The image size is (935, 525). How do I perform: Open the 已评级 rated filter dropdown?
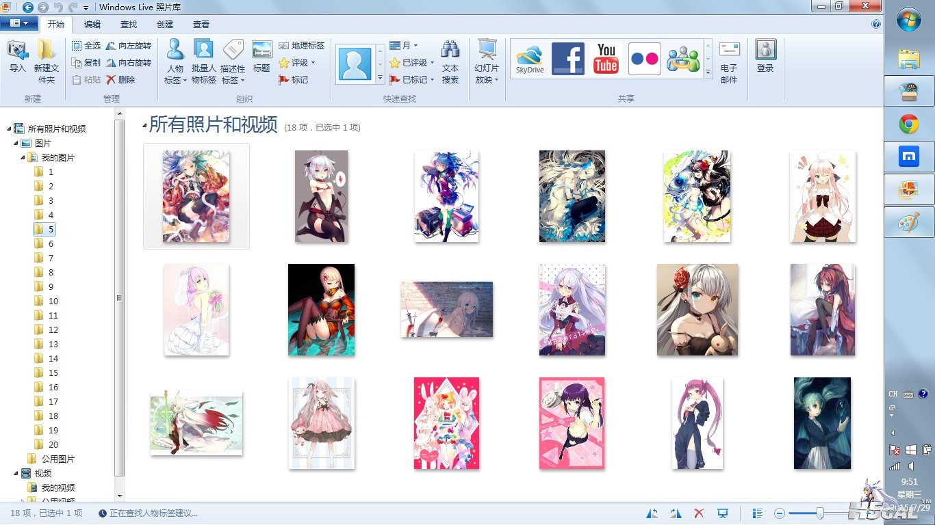[412, 63]
